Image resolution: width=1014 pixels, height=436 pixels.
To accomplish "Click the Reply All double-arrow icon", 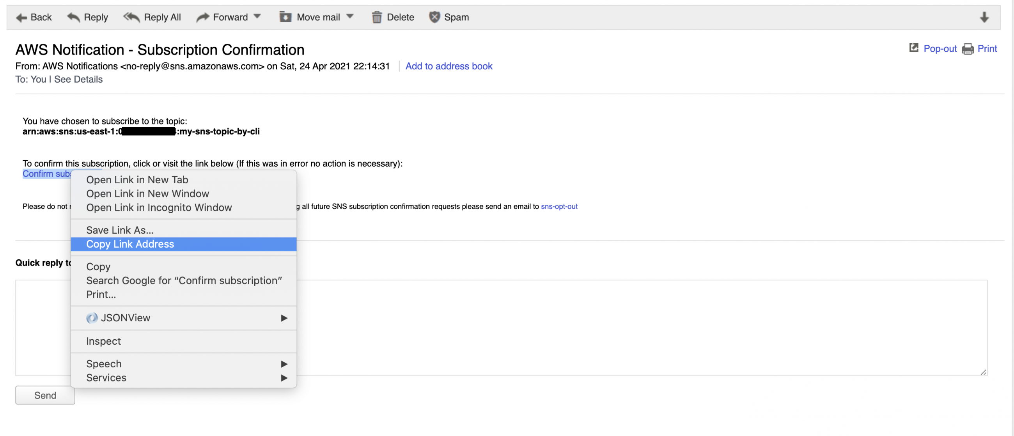I will (x=131, y=17).
